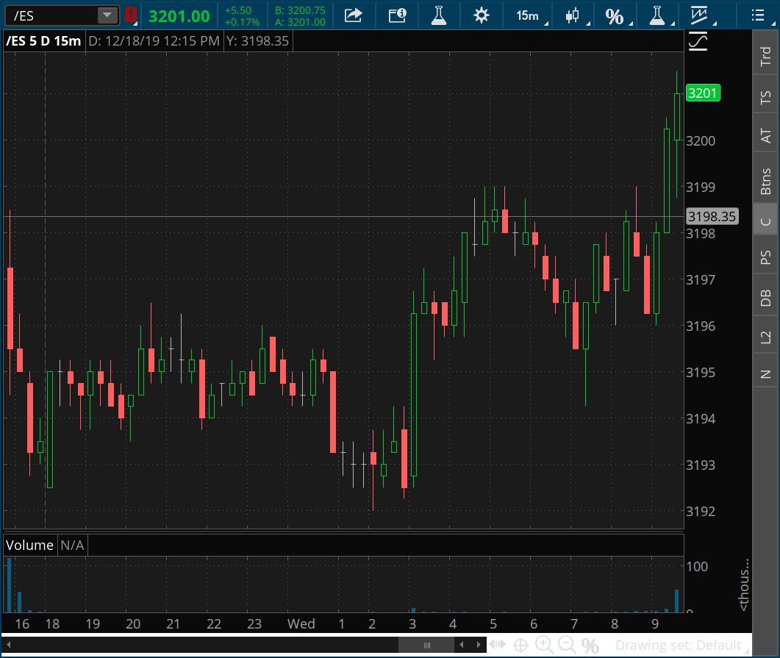The width and height of the screenshot is (780, 658).
Task: Click the A: 3201.00 ask value
Action: [x=300, y=22]
